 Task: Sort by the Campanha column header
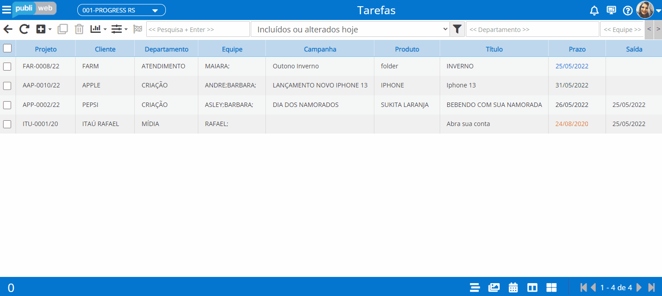point(320,49)
